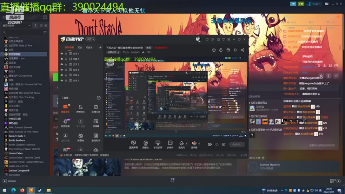Click Steam library search field
The height and width of the screenshot is (194, 345).
pyautogui.click(x=22, y=32)
